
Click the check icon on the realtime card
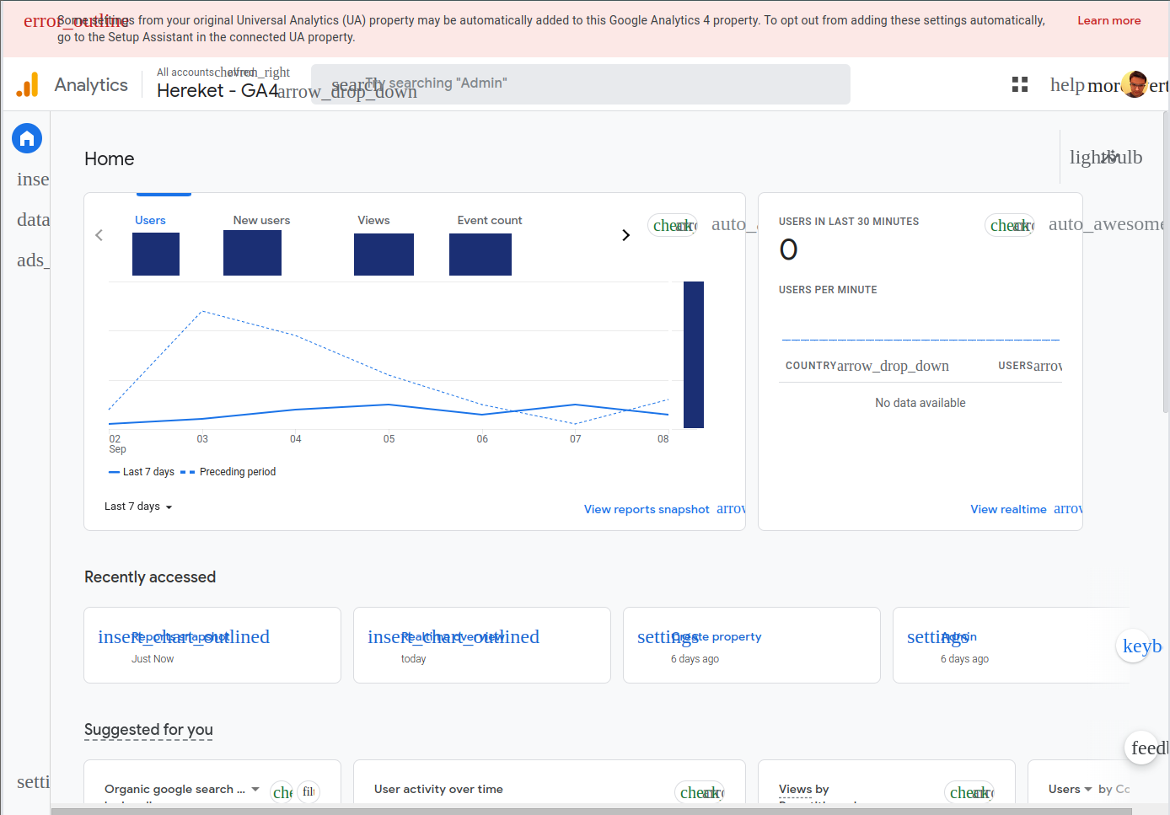tap(1010, 225)
